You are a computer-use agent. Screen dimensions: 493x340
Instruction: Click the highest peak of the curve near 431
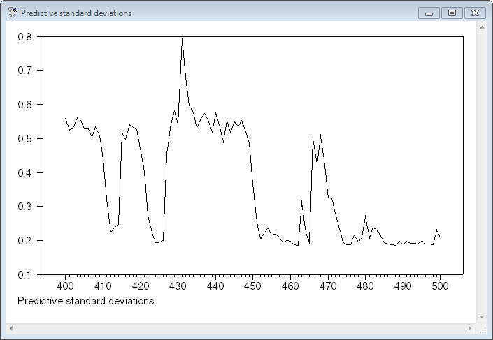pyautogui.click(x=182, y=39)
